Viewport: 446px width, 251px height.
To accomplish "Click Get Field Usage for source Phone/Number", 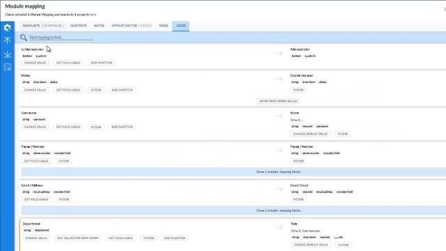I will click(x=36, y=161).
